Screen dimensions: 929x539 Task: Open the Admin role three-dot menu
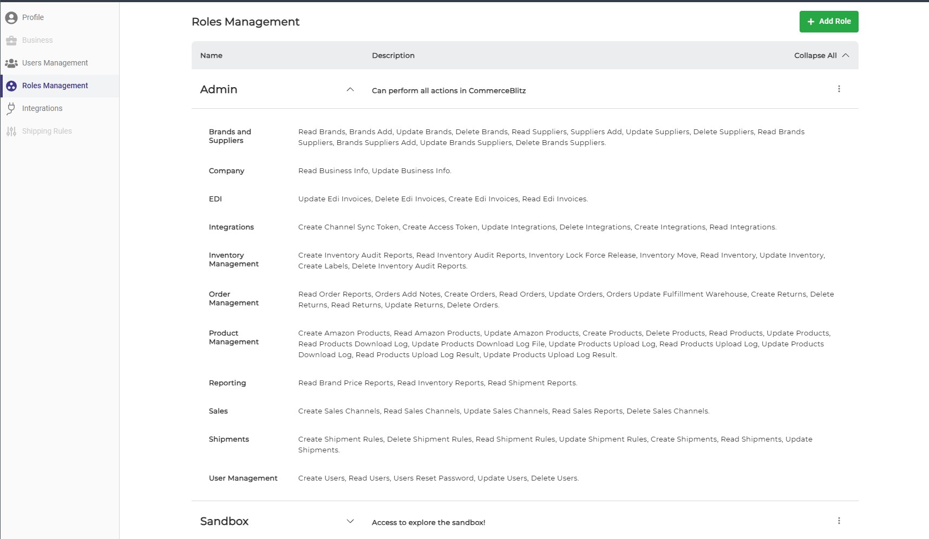pyautogui.click(x=839, y=89)
